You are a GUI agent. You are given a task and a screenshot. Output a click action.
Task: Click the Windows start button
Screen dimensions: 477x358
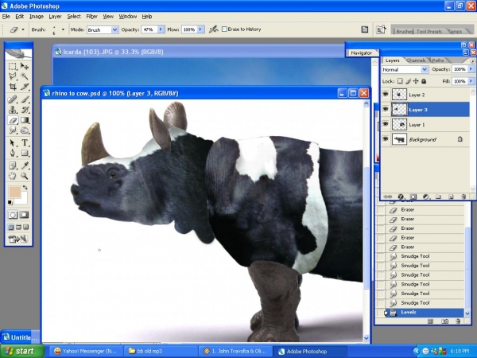(22, 352)
